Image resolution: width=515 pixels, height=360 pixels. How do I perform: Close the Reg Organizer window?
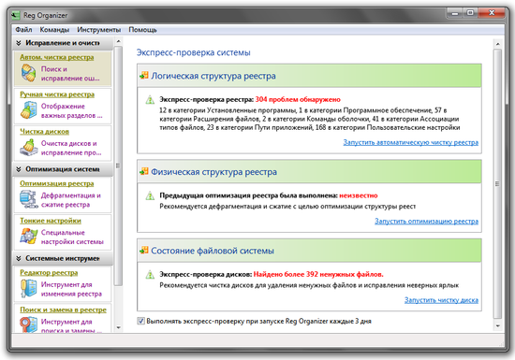(x=492, y=13)
